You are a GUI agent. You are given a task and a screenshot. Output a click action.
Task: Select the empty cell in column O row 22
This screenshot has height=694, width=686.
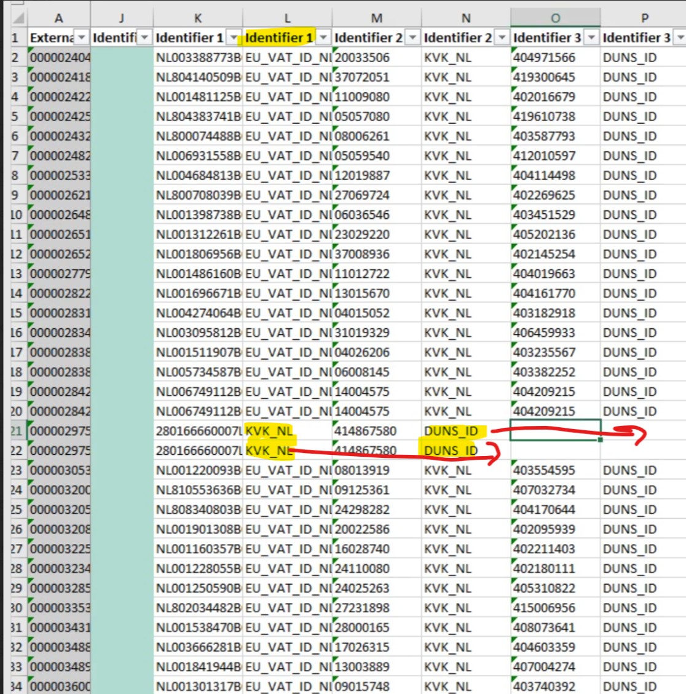[x=555, y=451]
